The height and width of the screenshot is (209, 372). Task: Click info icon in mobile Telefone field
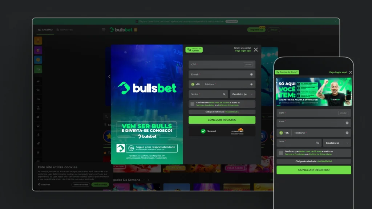347,133
